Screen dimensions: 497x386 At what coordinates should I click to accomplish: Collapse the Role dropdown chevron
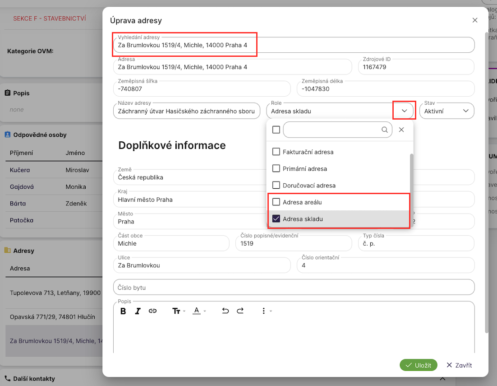tap(404, 111)
